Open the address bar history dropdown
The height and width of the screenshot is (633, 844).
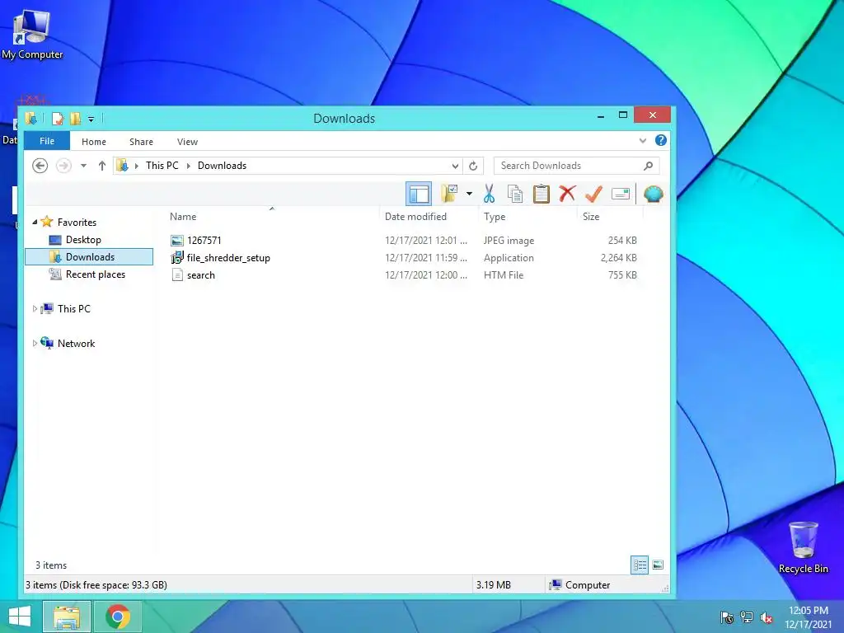[455, 166]
